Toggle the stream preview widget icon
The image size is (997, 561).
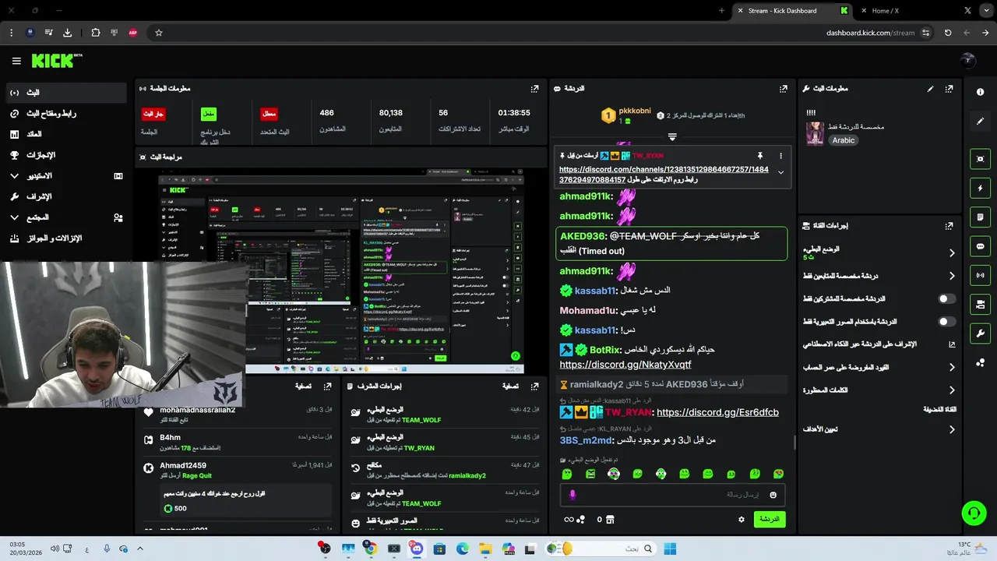980,159
